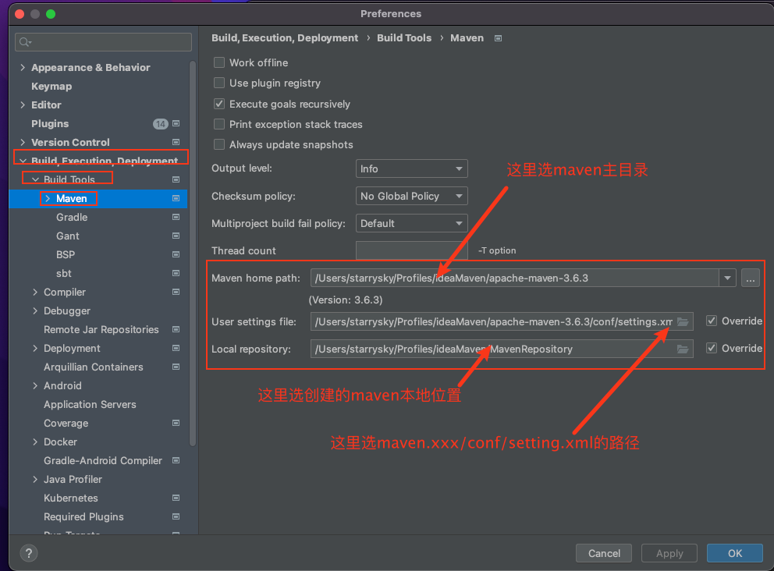Expand the Compiler node
The image size is (774, 571).
point(35,293)
